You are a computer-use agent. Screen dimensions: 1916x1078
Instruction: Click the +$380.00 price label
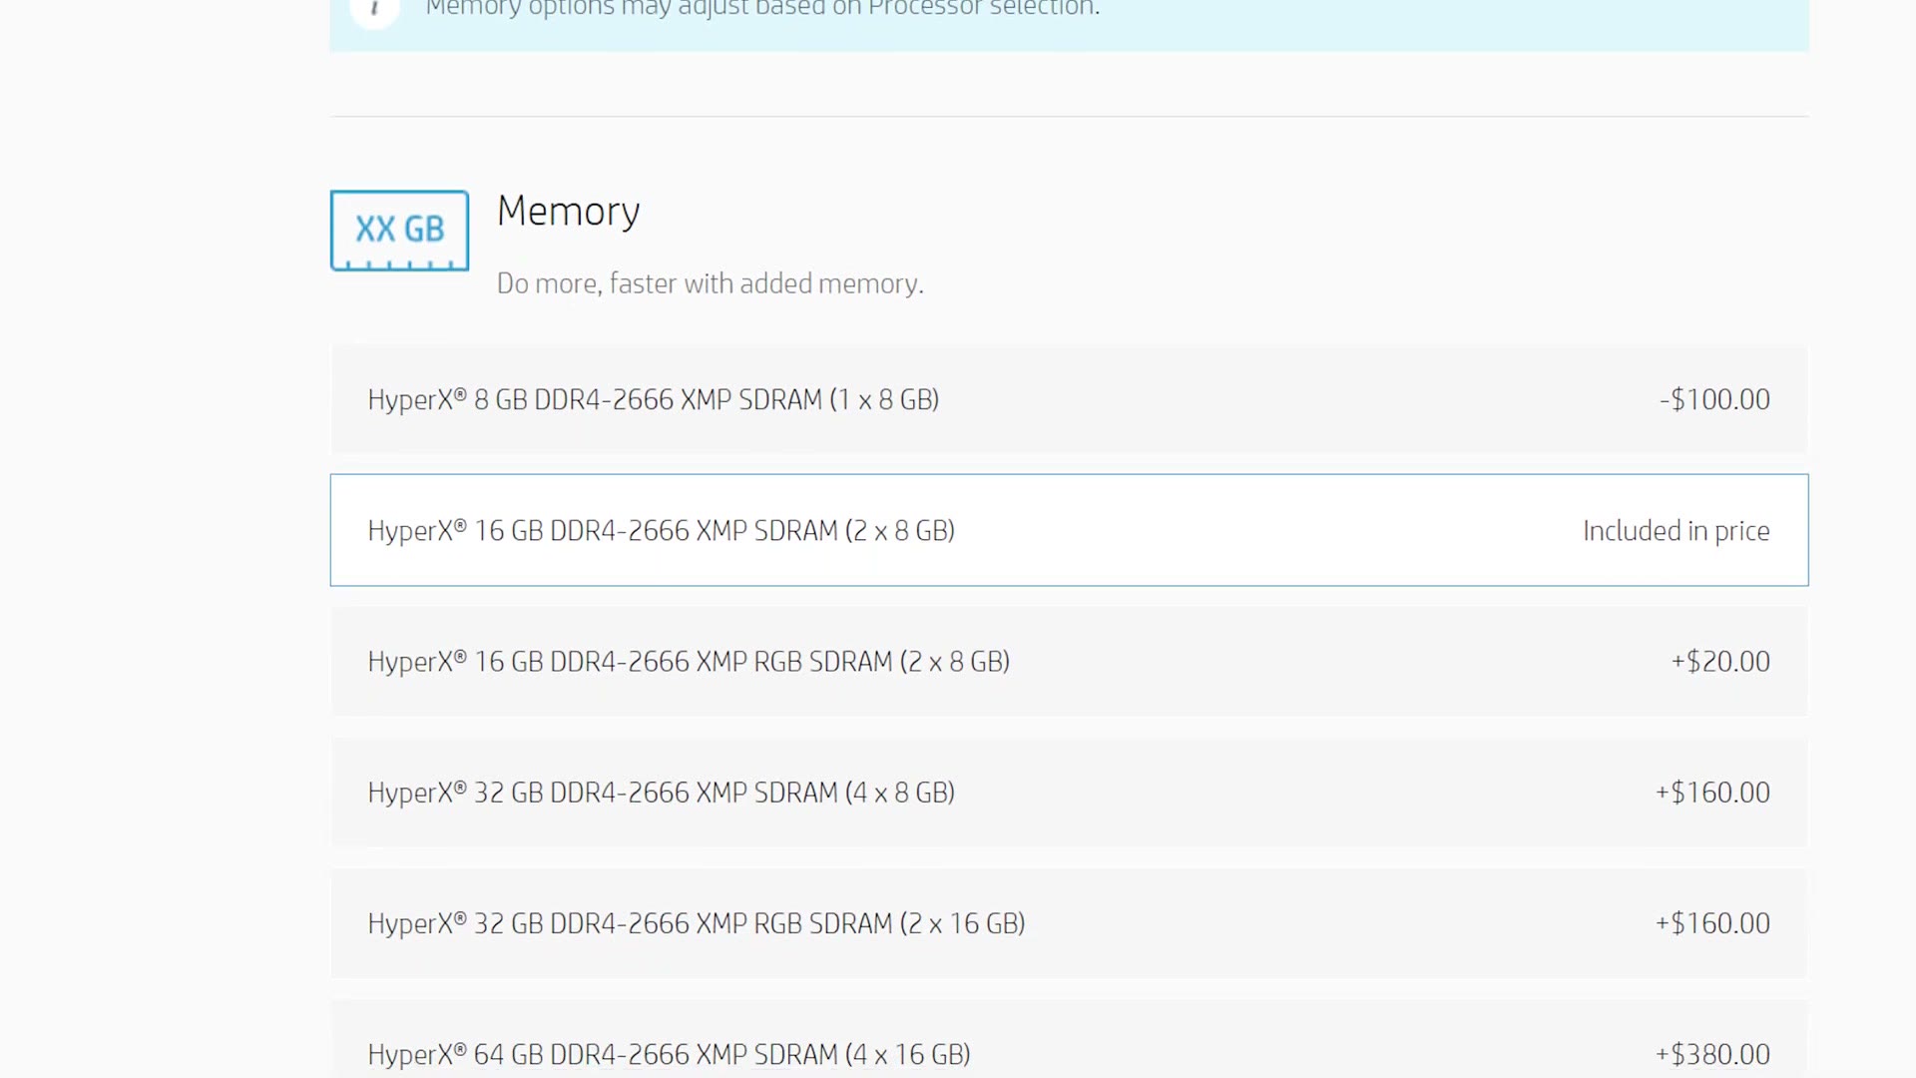1712,1054
